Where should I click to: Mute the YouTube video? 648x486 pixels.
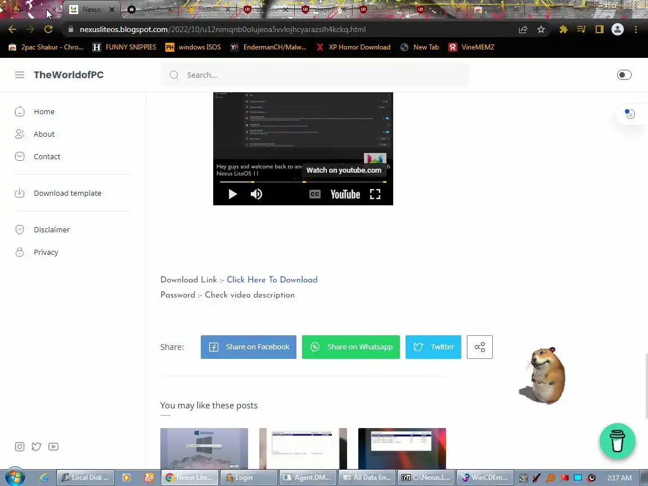click(256, 194)
